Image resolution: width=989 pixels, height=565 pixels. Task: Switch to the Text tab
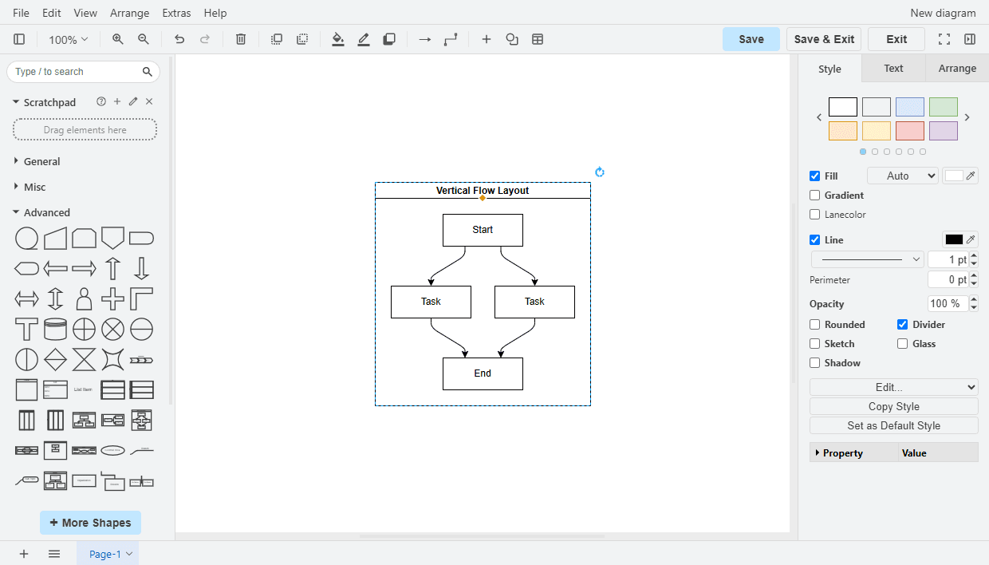point(893,69)
